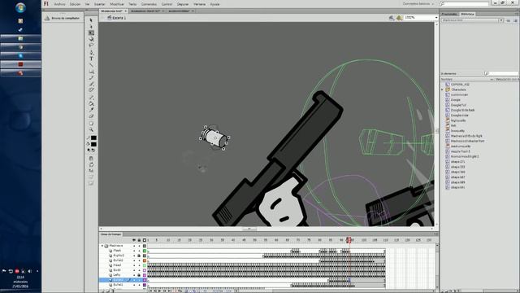The width and height of the screenshot is (520, 293).
Task: Click the library search field
Action: coord(501,73)
